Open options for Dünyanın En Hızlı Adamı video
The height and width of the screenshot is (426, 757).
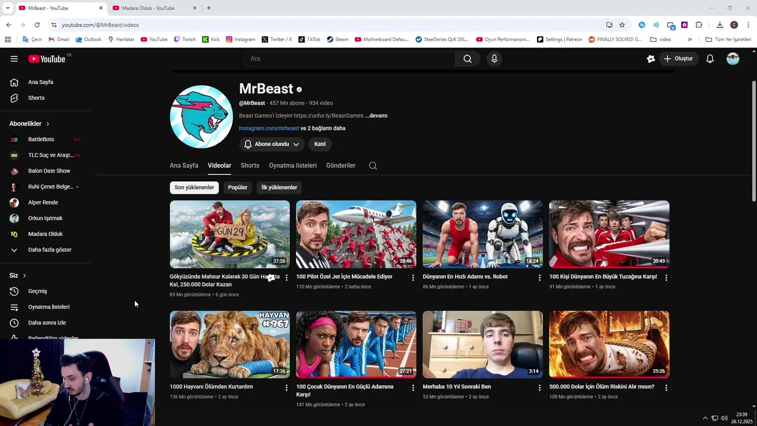[x=539, y=277]
